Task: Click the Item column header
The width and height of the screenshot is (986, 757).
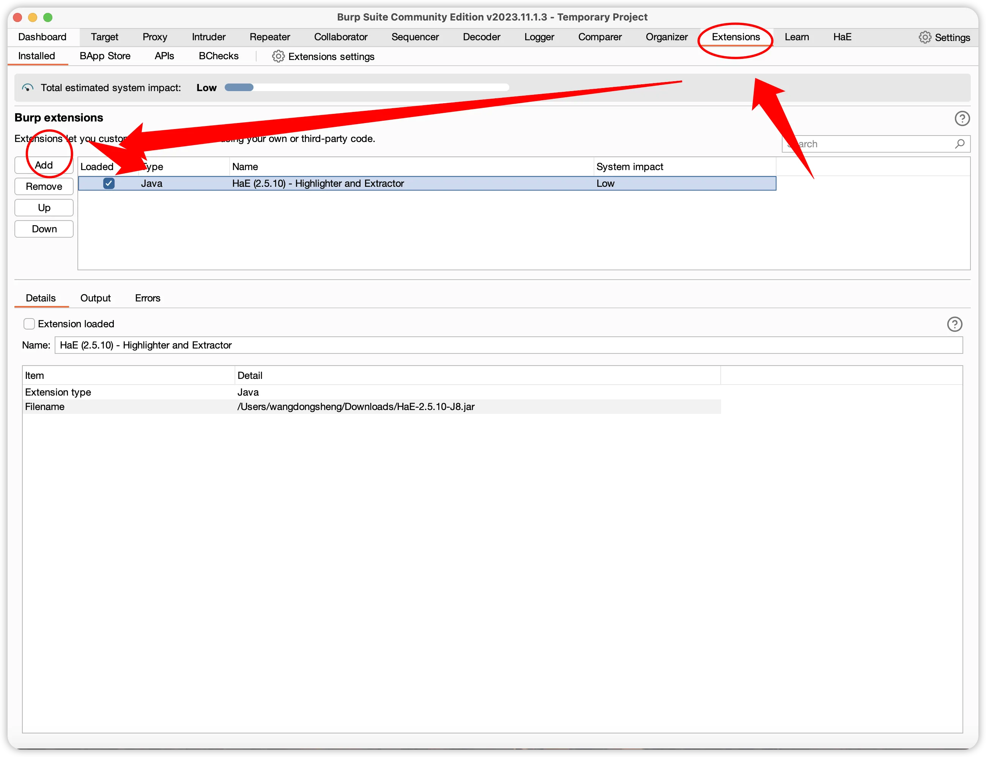Action: point(129,375)
